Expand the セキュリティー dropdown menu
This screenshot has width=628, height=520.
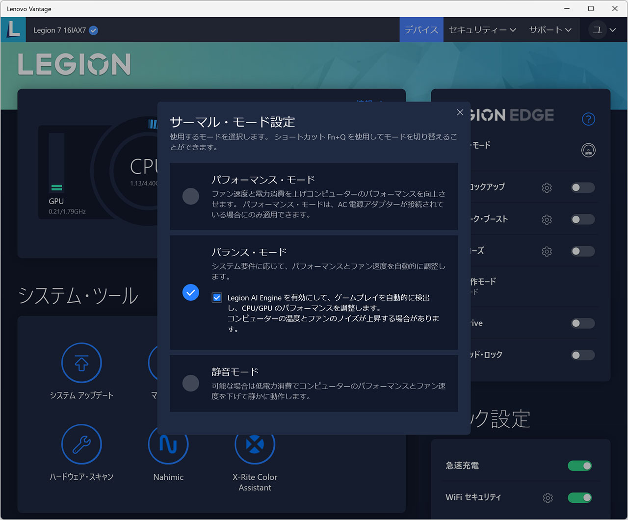pos(482,30)
